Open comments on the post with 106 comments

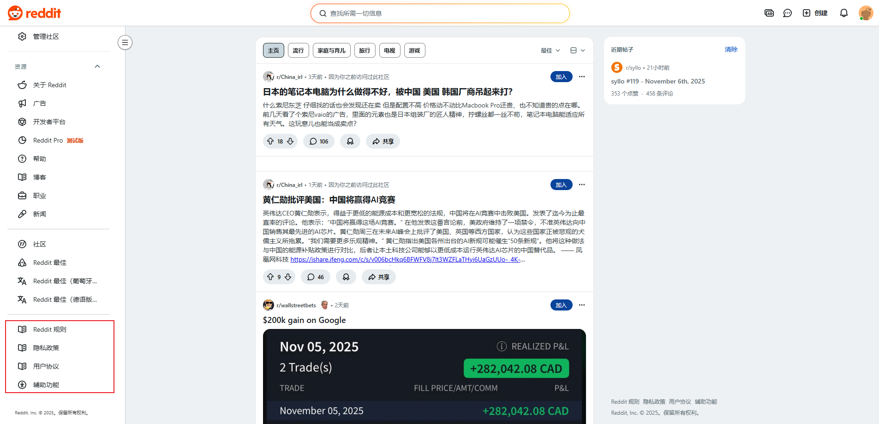coord(319,141)
